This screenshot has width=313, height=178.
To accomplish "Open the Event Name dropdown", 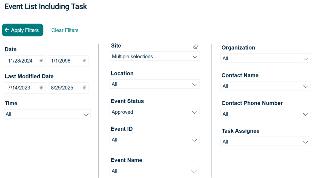I will (154, 171).
